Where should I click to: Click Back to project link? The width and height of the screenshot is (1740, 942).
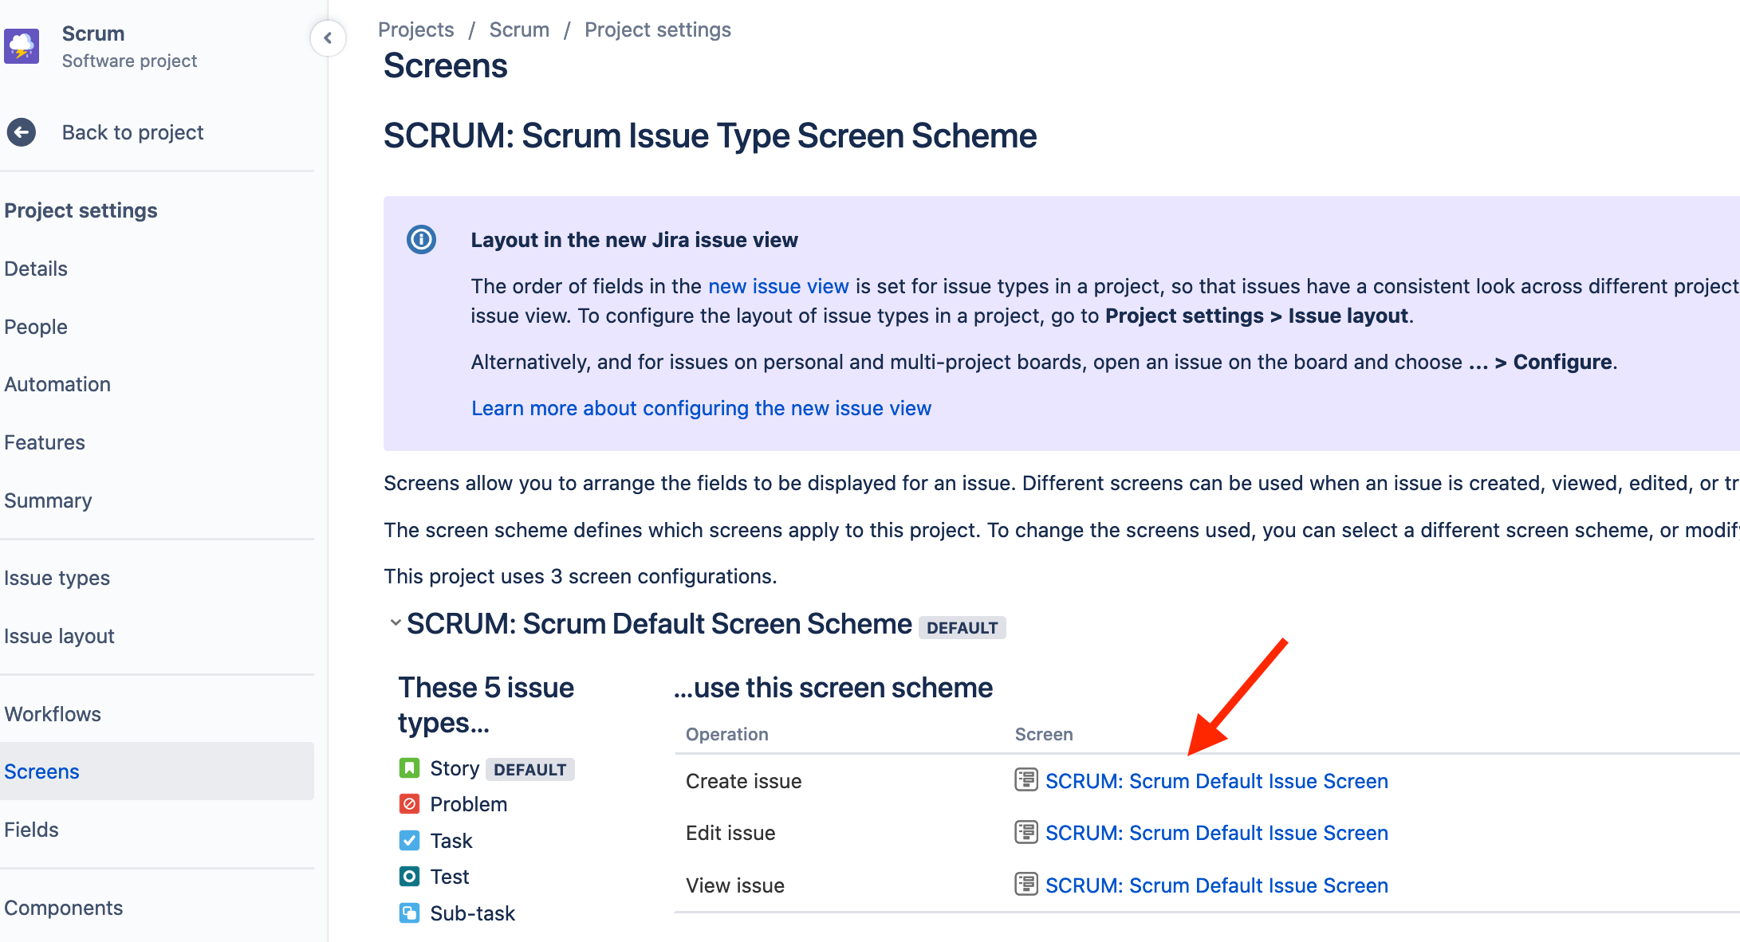click(x=133, y=132)
